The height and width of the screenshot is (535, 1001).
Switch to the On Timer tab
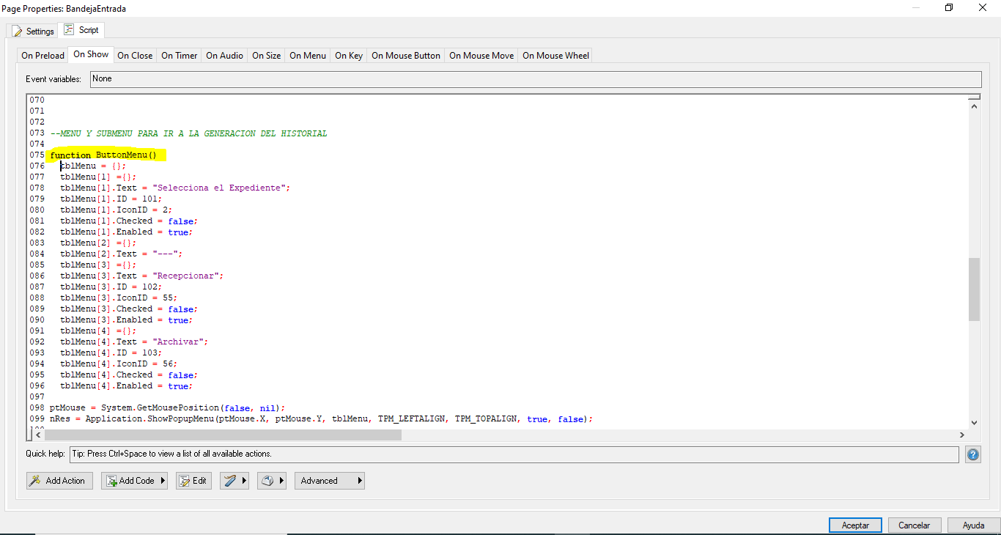(180, 56)
